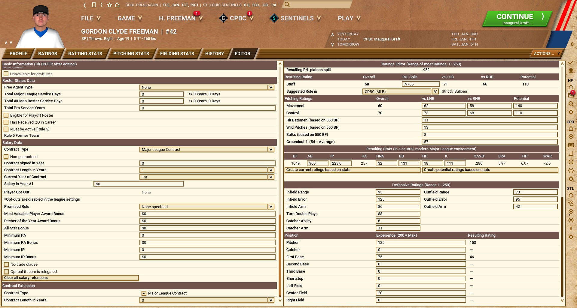Click the magnifier icon in right sidebar
577x308 pixels.
571,104
